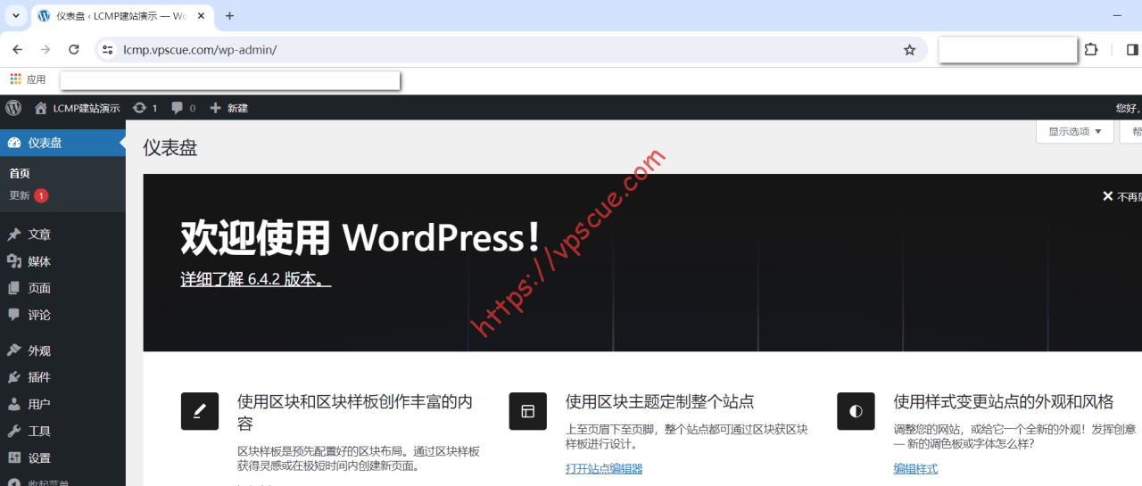Screen dimensions: 1142x486
Task: Open the LCMP建站演示 site home icon
Action: coord(41,108)
